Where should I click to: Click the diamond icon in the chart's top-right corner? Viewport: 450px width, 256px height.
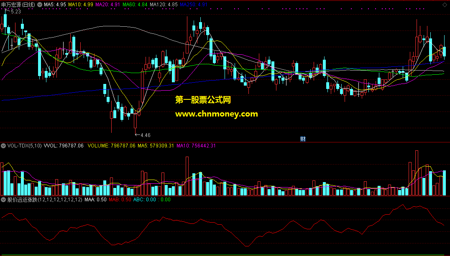445,5
